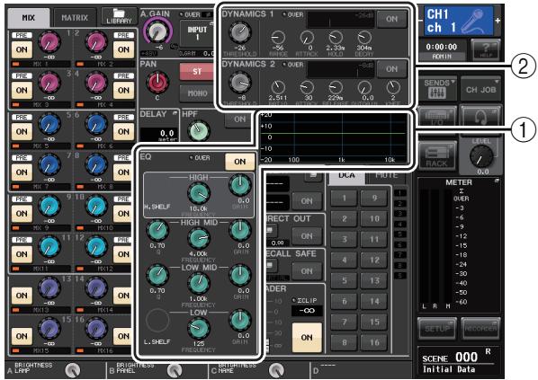Viewport: 538px width, 380px height.
Task: Toggle MX 1 send ON button
Action: [22, 50]
